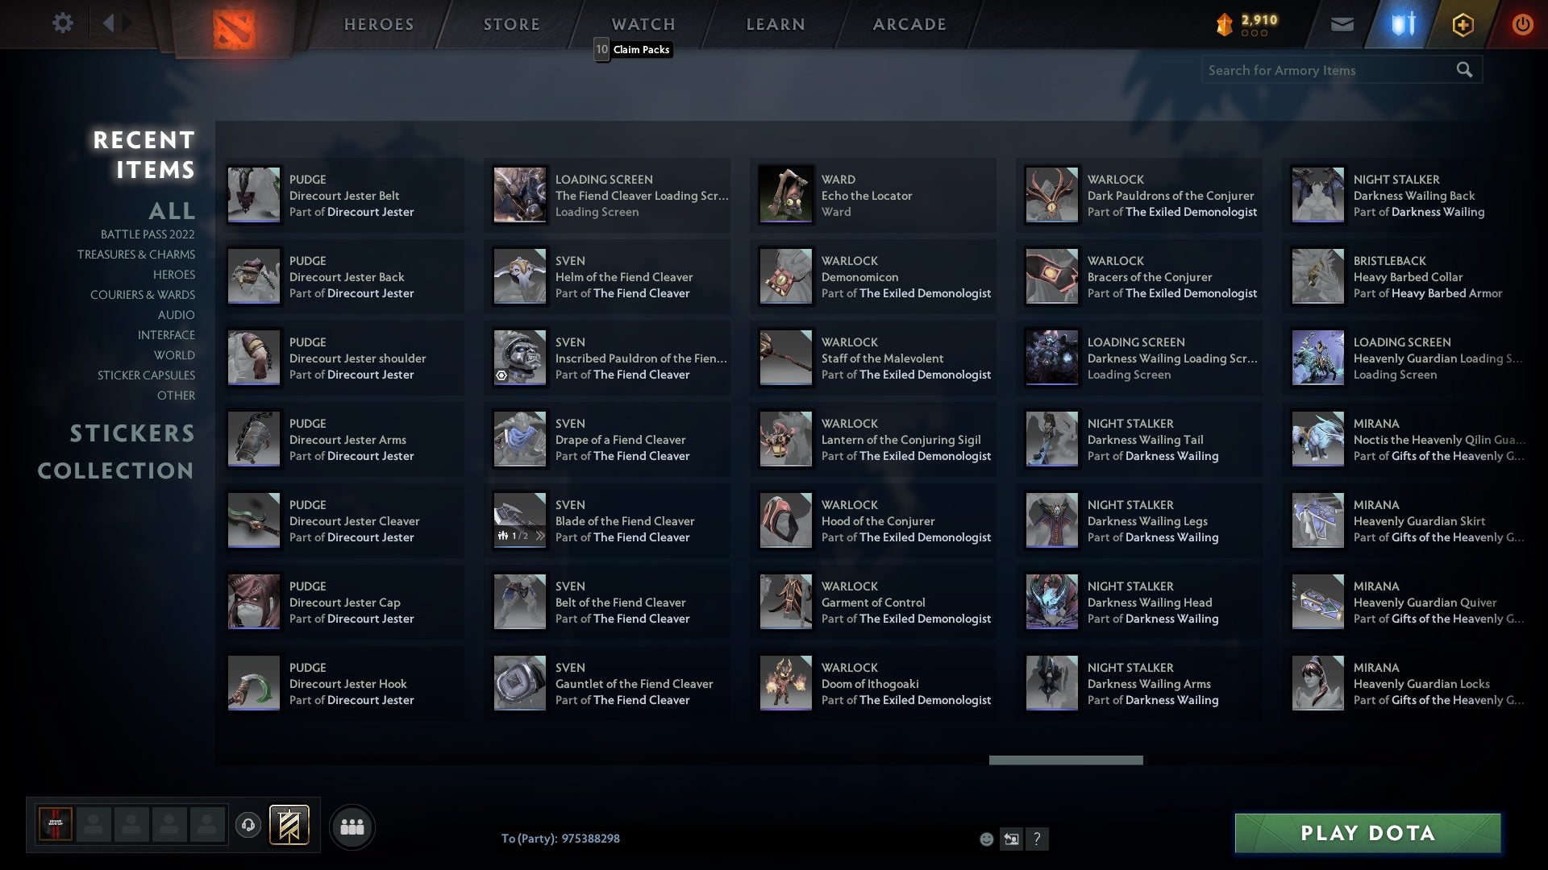
Task: Click the red power quit icon
Action: coord(1521,25)
